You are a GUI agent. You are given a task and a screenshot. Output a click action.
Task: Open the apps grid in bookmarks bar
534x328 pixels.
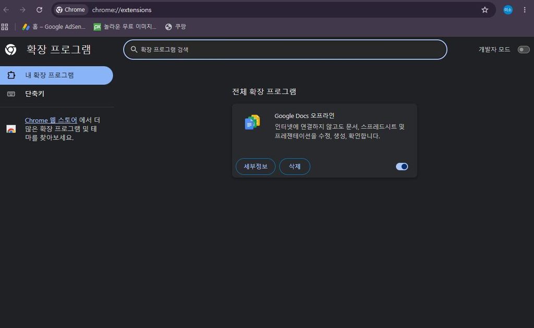click(x=5, y=27)
